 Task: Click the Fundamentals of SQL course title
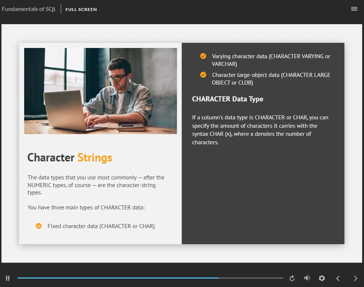point(29,9)
